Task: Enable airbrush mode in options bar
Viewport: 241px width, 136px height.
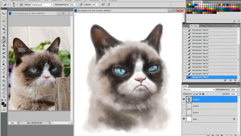Action: click(103, 5)
